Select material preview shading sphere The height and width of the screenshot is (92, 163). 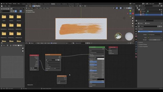click(130, 8)
